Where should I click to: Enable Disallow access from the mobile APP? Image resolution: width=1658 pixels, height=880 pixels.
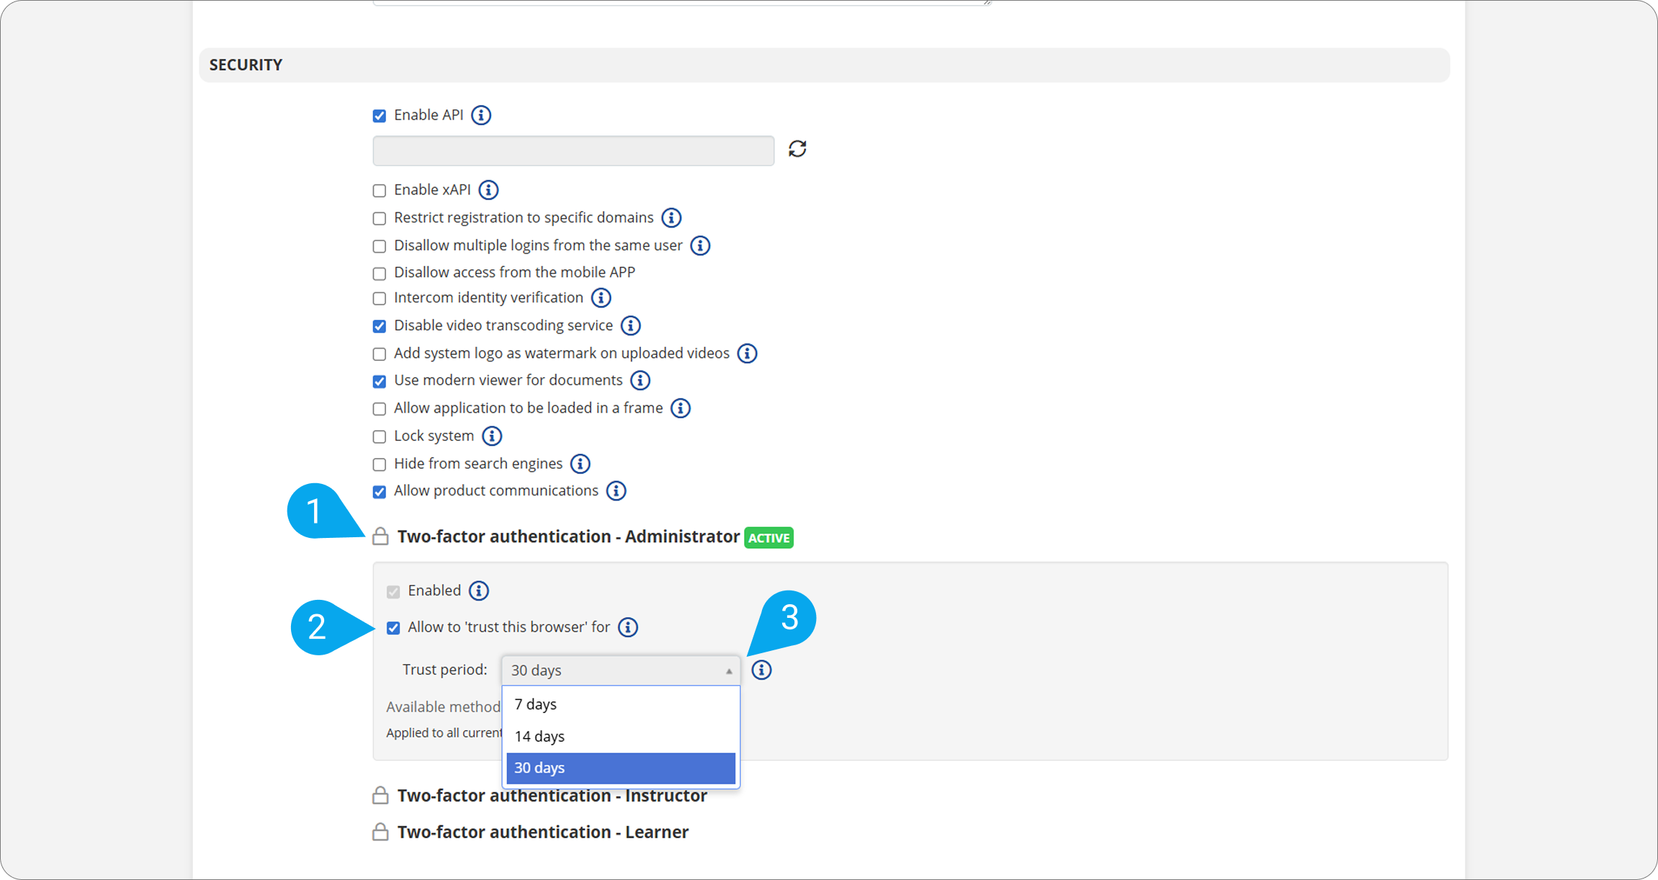[380, 274]
